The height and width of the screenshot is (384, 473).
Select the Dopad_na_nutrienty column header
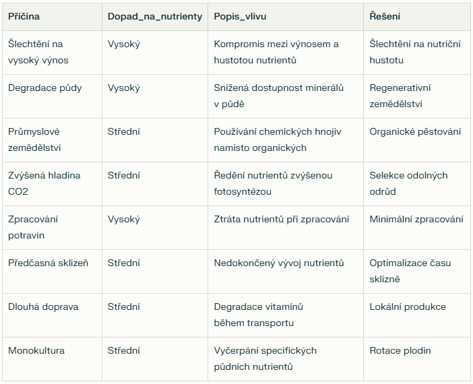(155, 17)
